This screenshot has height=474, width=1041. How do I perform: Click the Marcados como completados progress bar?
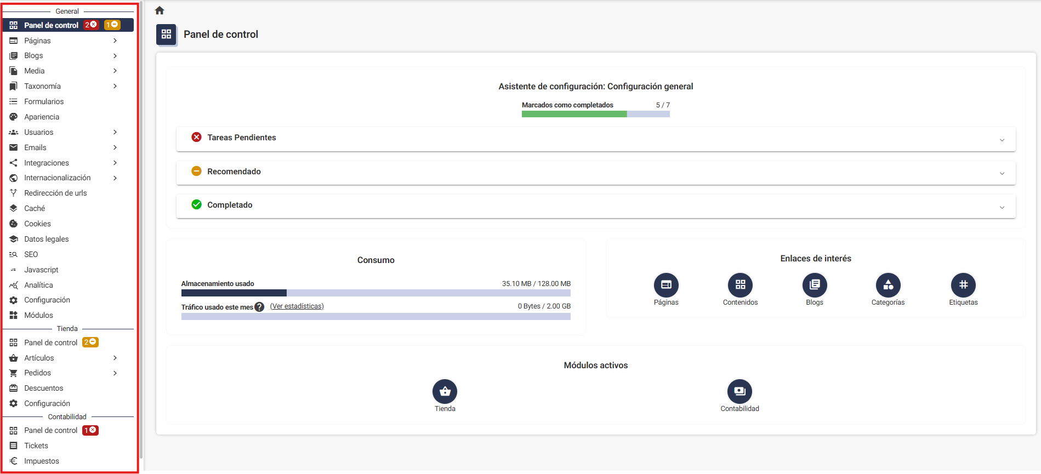596,114
